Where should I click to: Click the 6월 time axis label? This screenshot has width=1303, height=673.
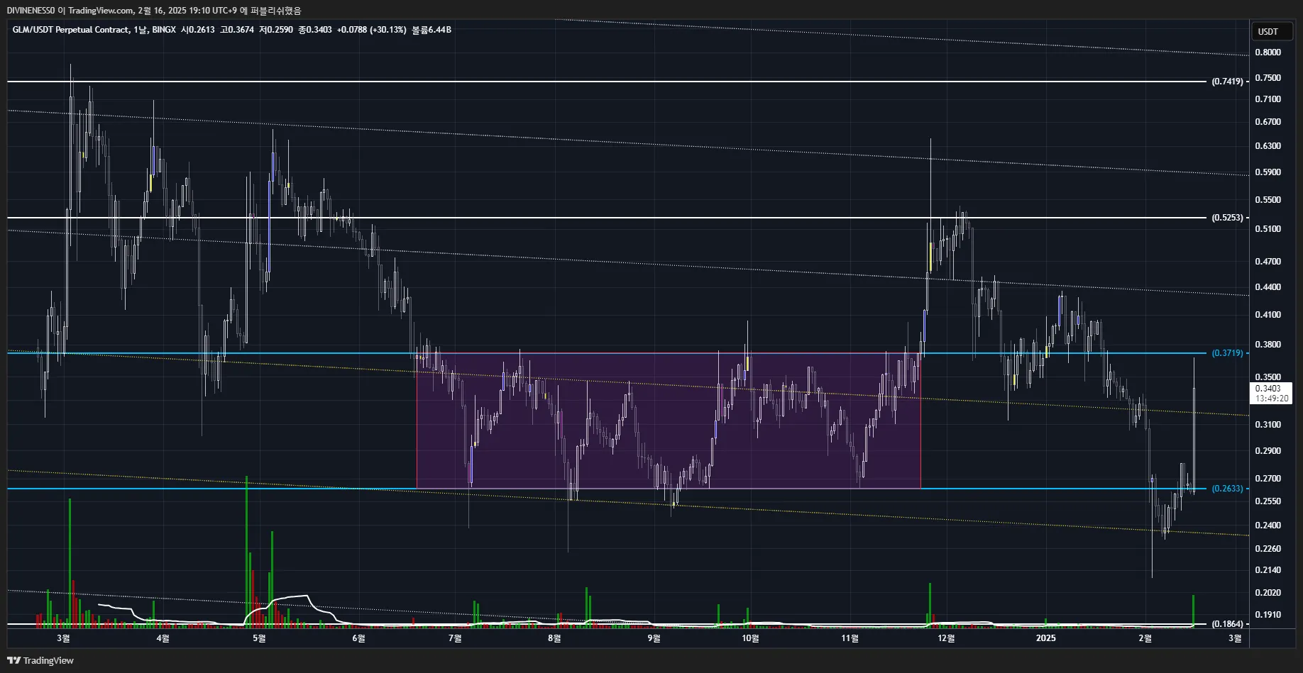click(358, 638)
